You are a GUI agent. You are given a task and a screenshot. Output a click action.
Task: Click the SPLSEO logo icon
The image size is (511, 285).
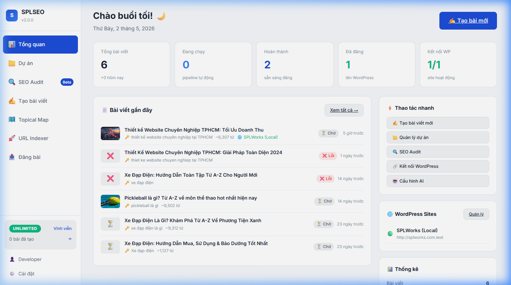[12, 15]
